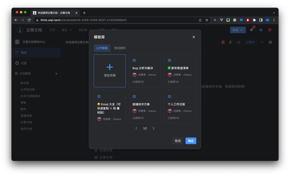Click the plus icon in 空白文档 card

pyautogui.click(x=110, y=67)
